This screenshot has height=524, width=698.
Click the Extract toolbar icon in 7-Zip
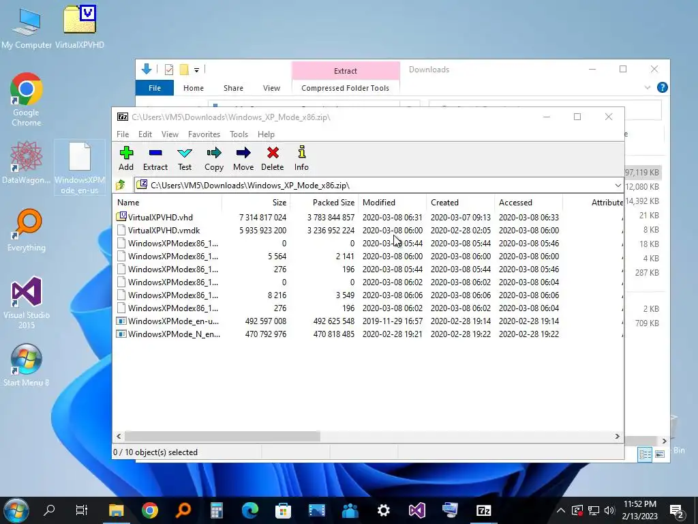click(155, 158)
